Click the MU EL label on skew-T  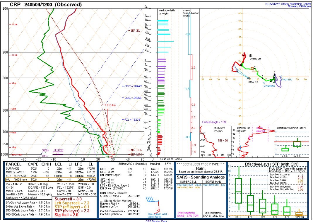click(x=135, y=30)
